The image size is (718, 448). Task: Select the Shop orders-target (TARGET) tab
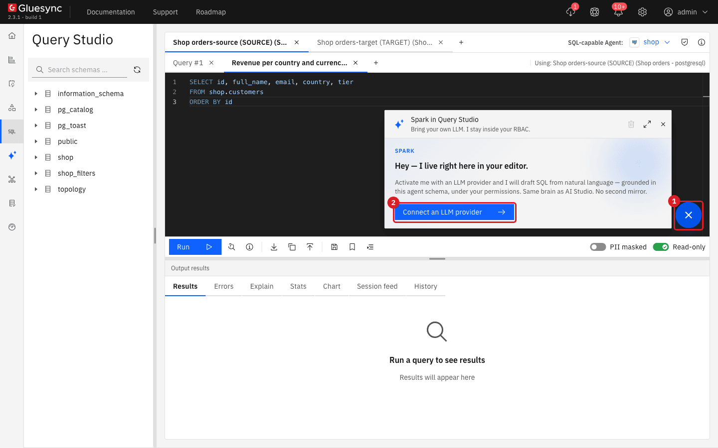click(374, 42)
